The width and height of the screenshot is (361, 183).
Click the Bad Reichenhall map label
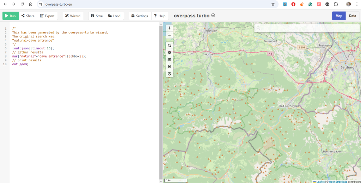point(289,106)
